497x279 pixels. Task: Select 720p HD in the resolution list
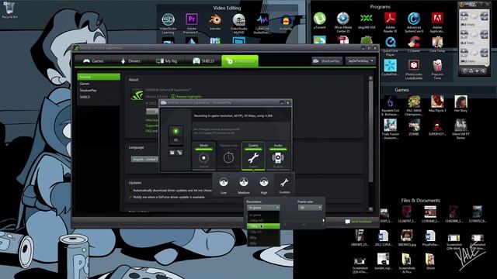point(263,232)
